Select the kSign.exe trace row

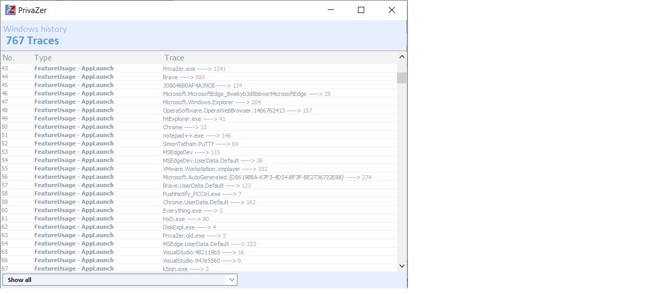pos(185,269)
